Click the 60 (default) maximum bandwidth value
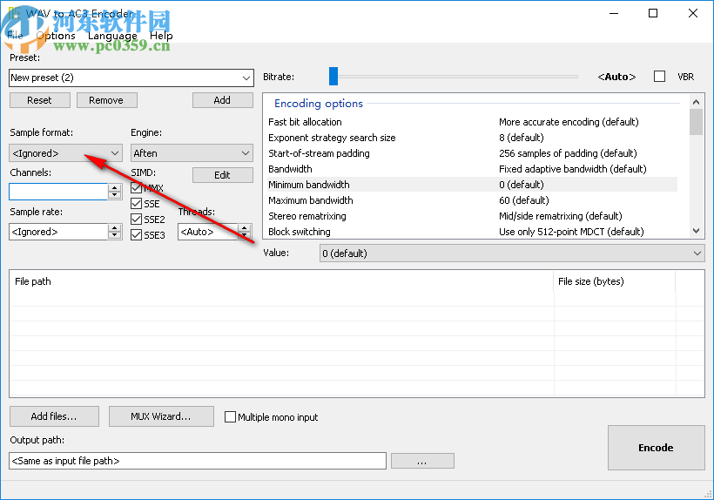 (x=523, y=200)
